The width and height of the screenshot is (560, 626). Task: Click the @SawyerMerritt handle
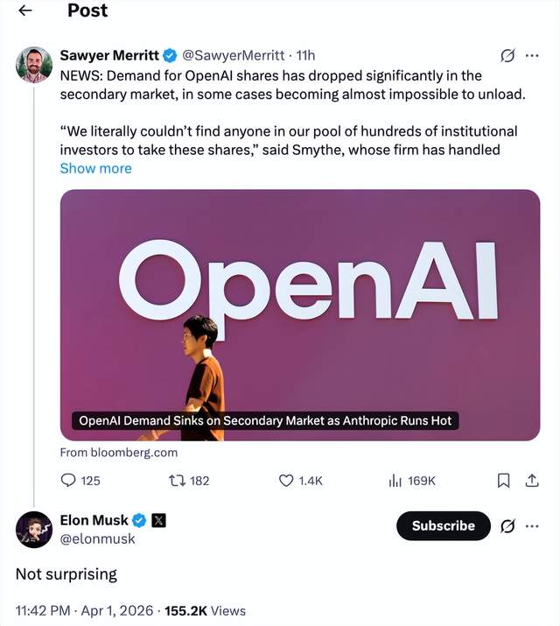coord(234,55)
